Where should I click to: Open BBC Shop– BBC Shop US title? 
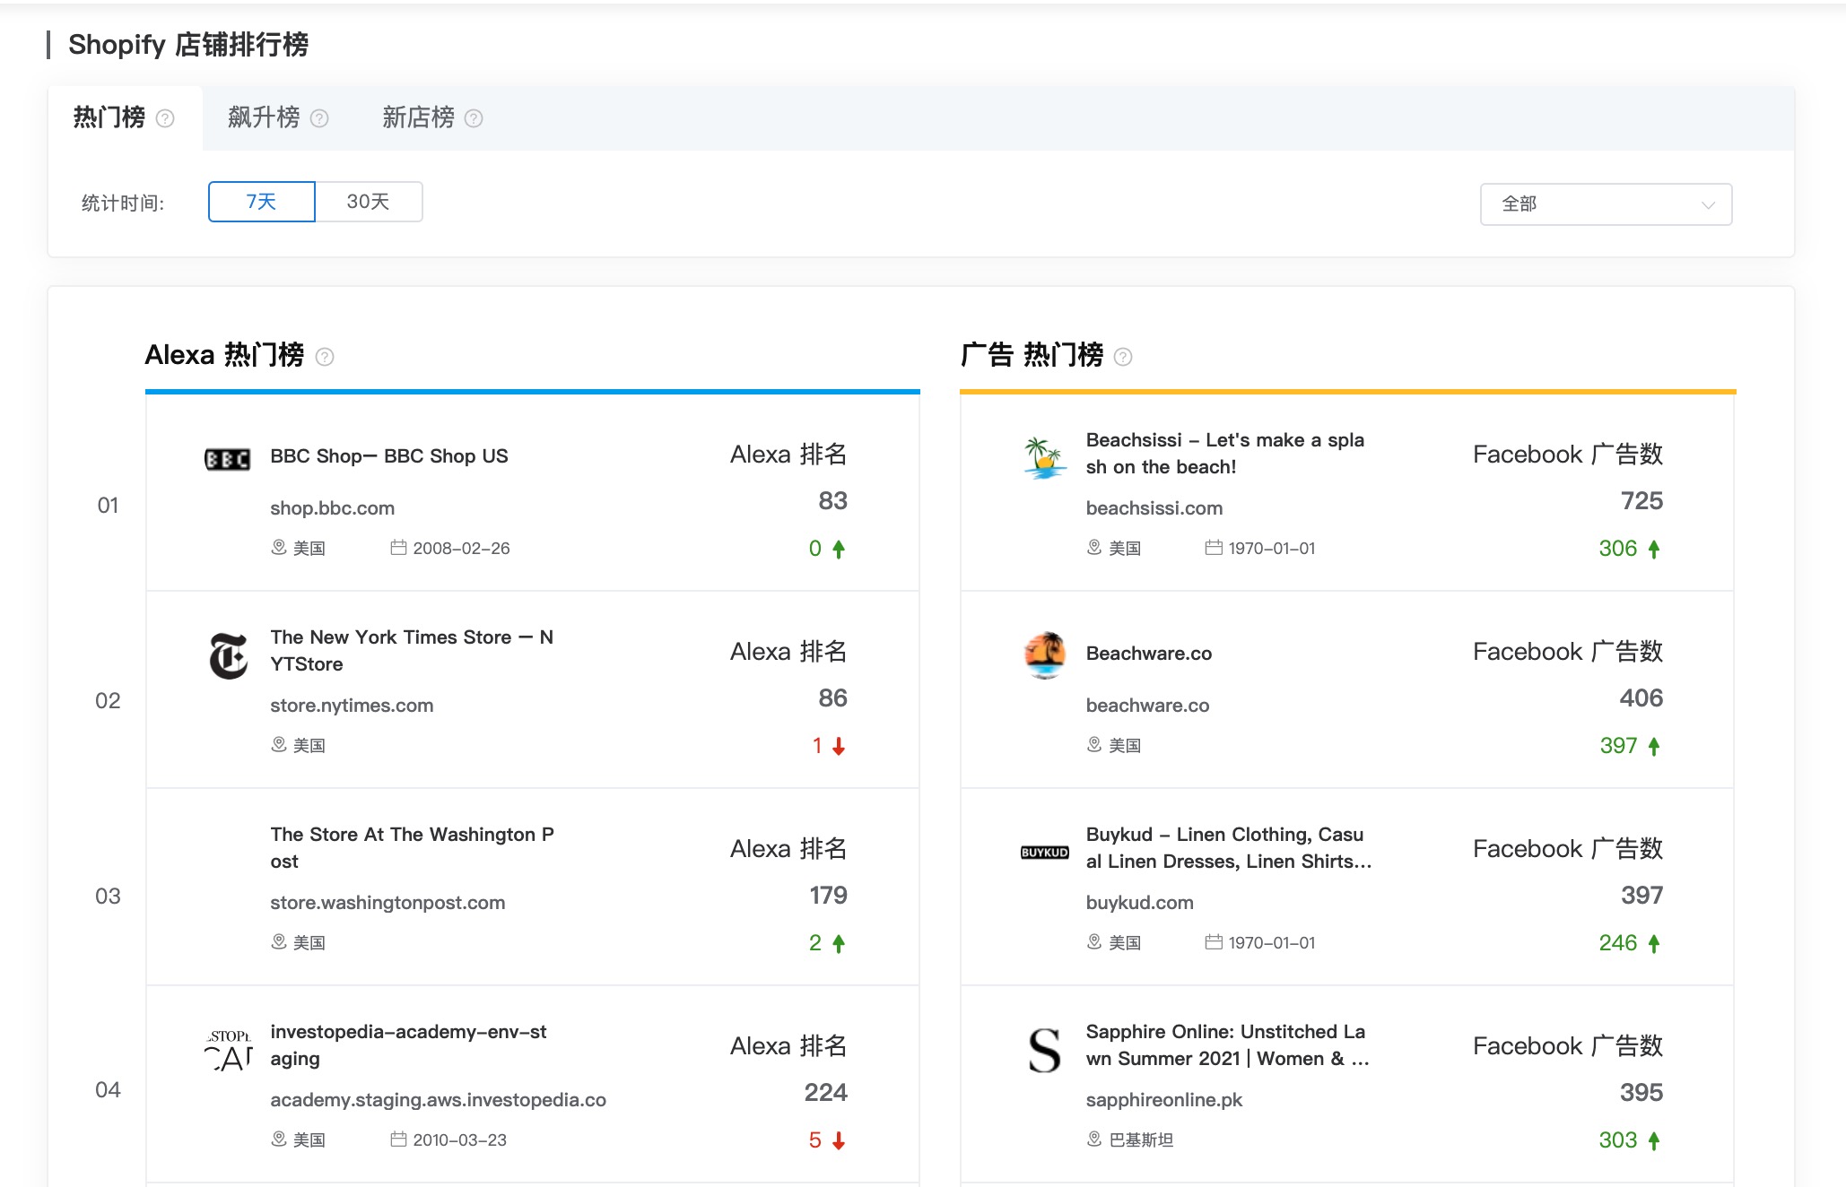(x=389, y=456)
